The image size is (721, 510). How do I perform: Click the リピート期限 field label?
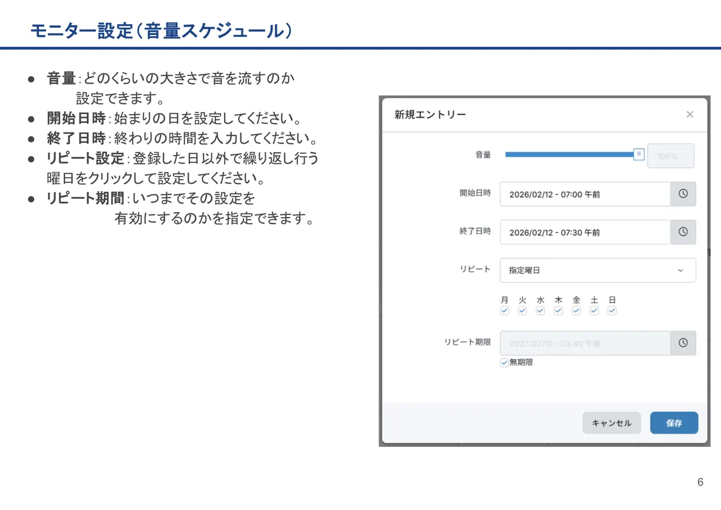(x=467, y=342)
